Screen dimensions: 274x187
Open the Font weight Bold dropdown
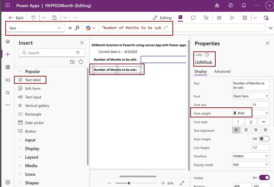(251, 113)
